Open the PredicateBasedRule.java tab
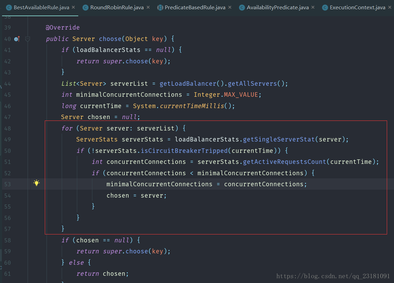Viewport: 394px width, 283px height. [195, 8]
